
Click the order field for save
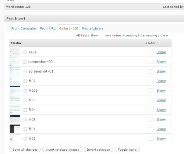[151, 52]
